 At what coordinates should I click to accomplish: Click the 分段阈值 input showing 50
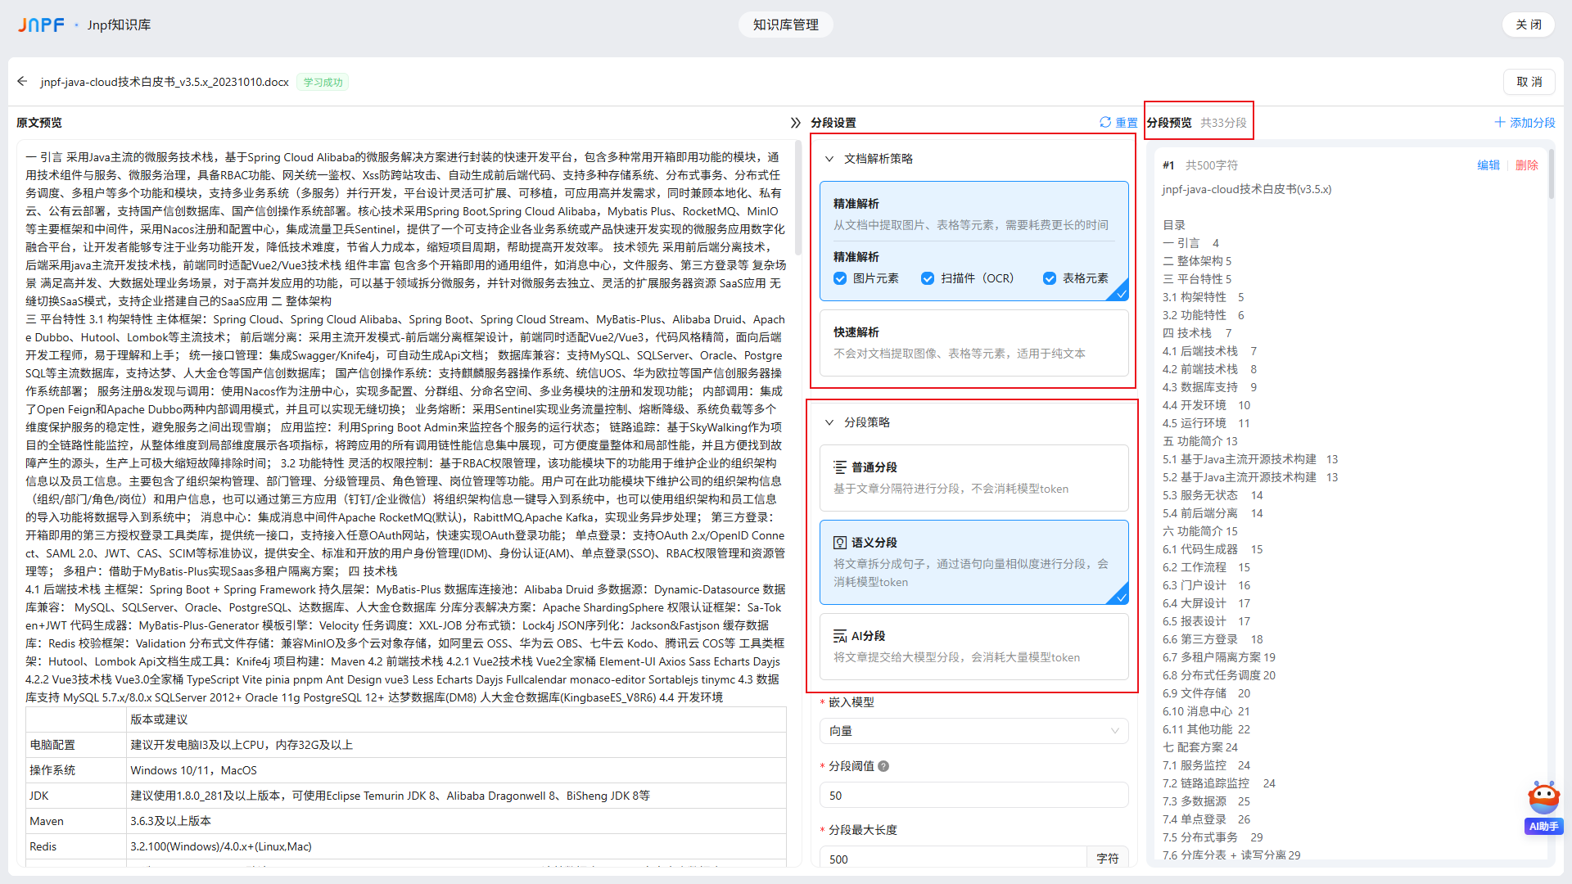(x=974, y=795)
